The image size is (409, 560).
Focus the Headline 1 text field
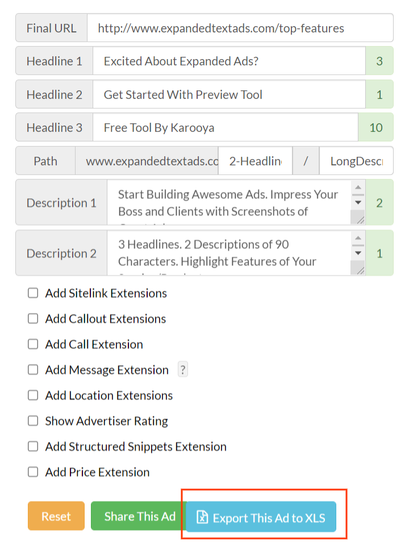(229, 61)
